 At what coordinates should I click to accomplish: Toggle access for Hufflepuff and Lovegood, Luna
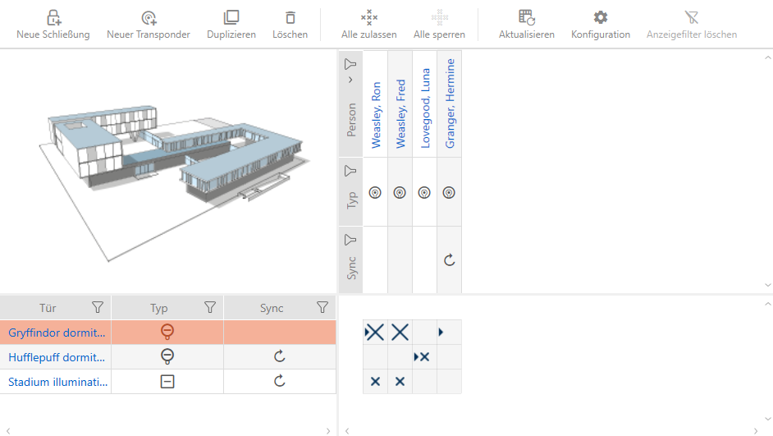(423, 357)
